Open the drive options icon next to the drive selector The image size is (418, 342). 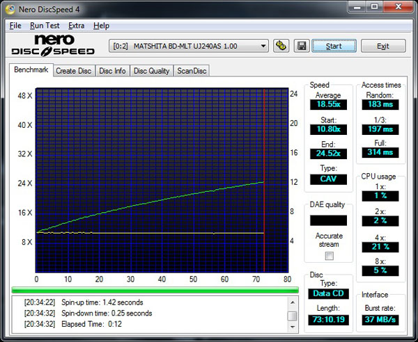281,46
